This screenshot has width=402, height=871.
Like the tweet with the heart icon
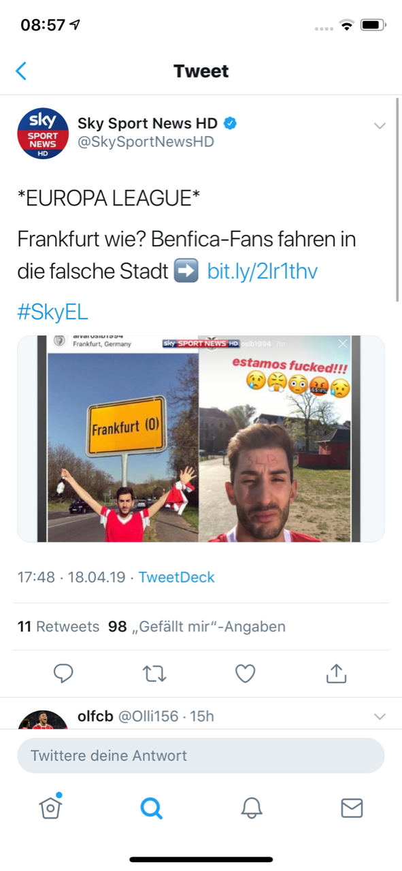(245, 674)
